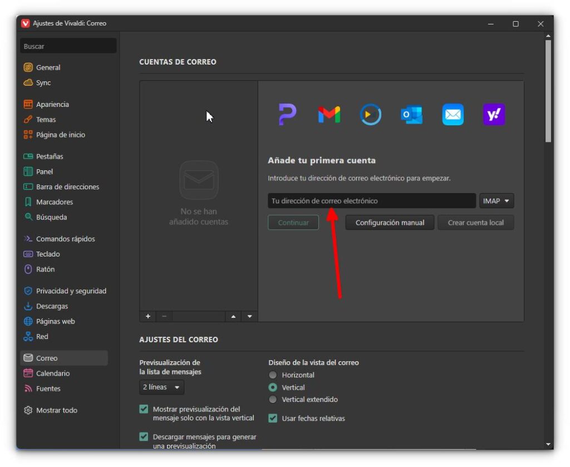The image size is (570, 467).
Task: Click the Búsqueda magnifier icon
Action: (28, 217)
